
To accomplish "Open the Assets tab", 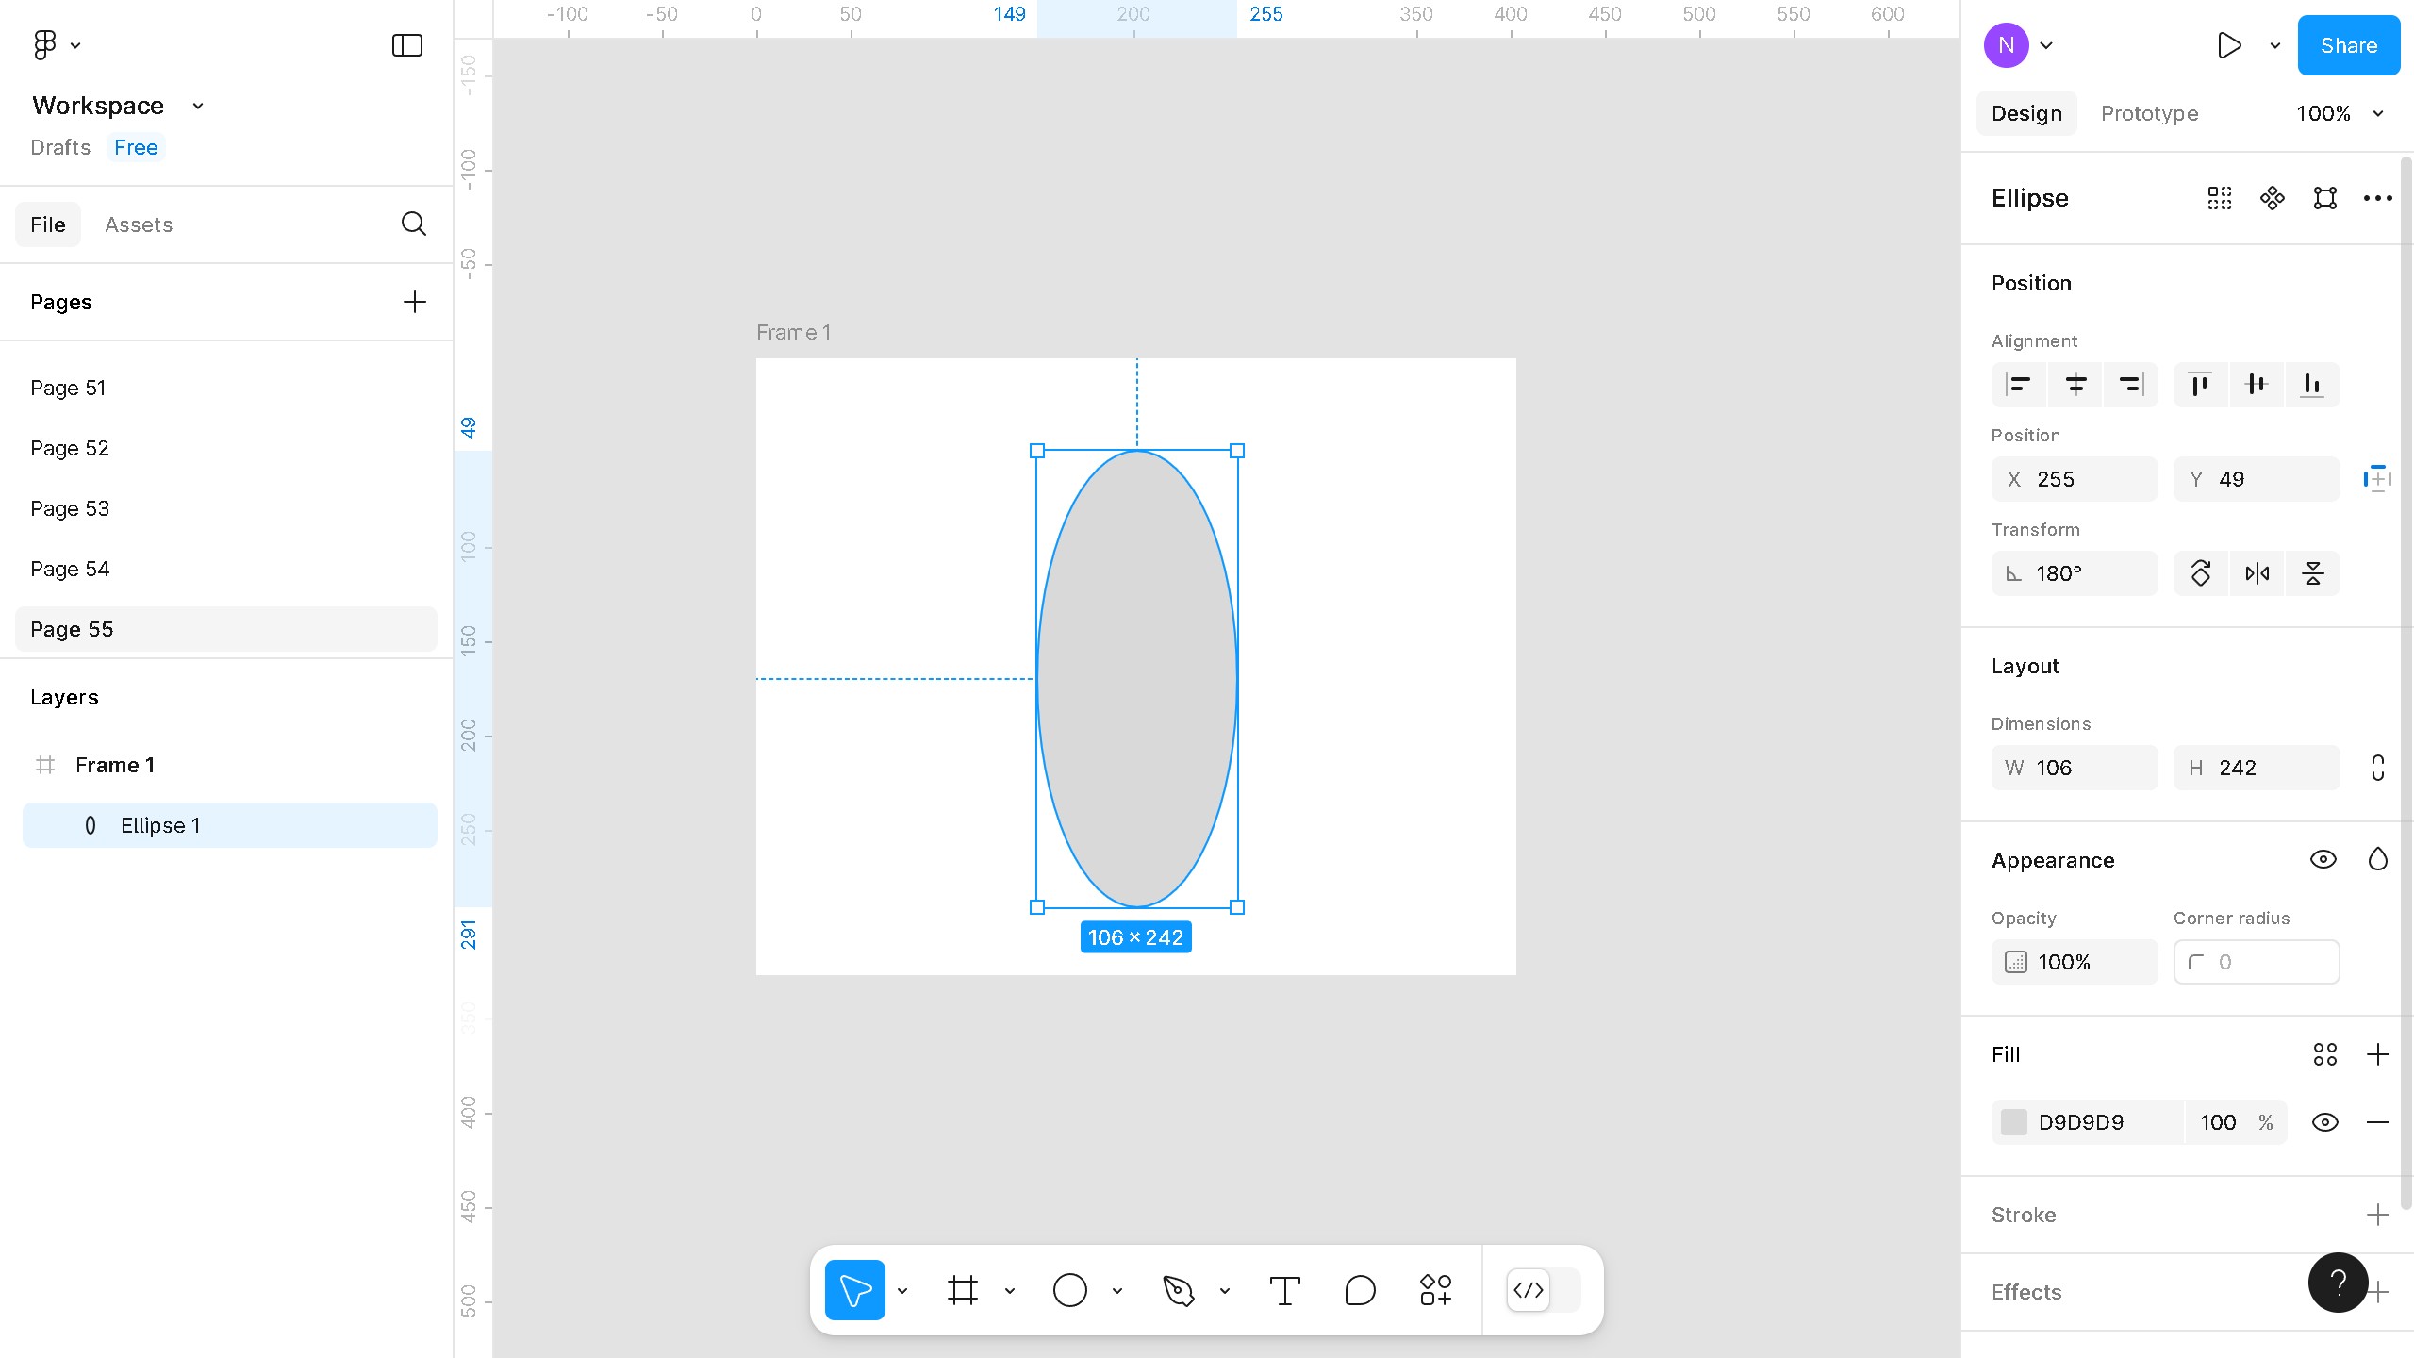I will coord(139,224).
